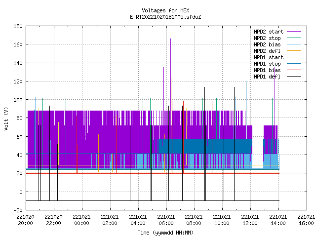Click the time tick '221020 22:00'
The image size is (316, 237).
(54, 220)
